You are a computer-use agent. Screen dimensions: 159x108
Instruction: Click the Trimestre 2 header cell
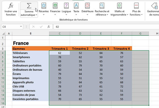80,49
